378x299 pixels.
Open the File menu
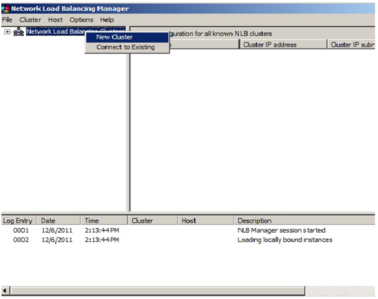[x=7, y=20]
